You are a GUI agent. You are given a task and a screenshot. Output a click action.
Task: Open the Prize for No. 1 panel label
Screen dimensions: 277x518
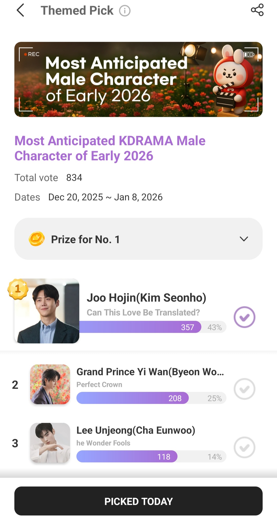[85, 240]
